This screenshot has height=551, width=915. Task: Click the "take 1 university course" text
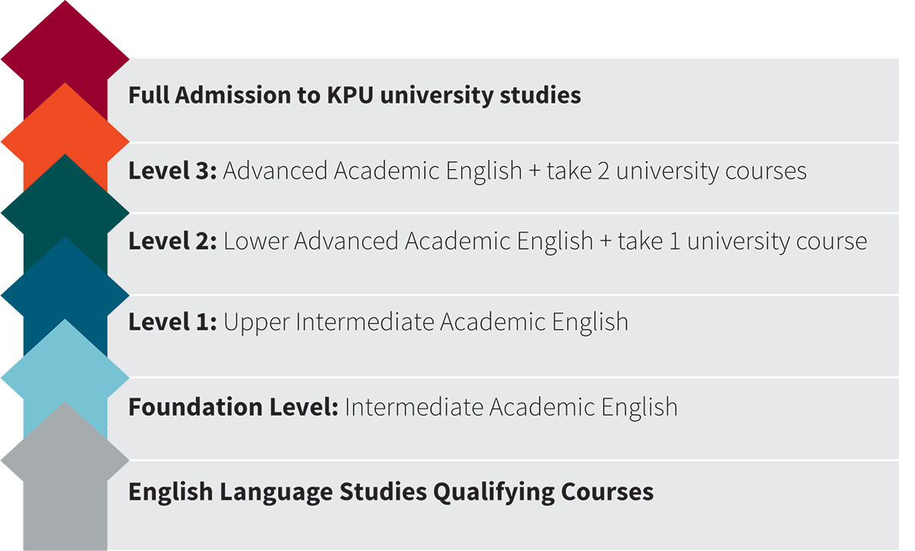(x=742, y=242)
